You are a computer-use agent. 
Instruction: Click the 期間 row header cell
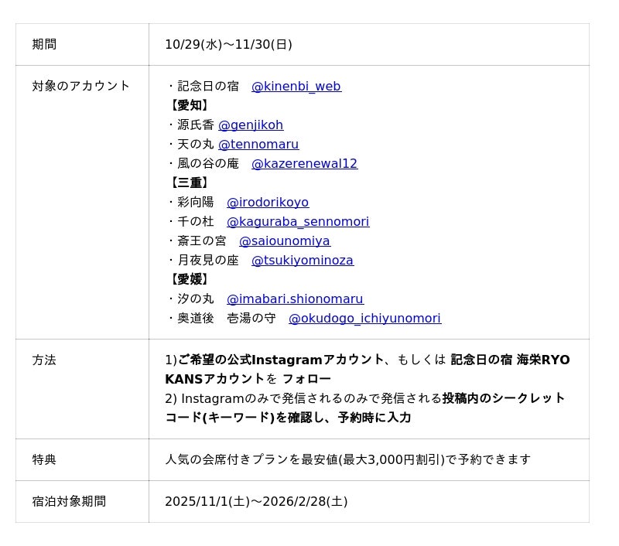pyautogui.click(x=44, y=45)
